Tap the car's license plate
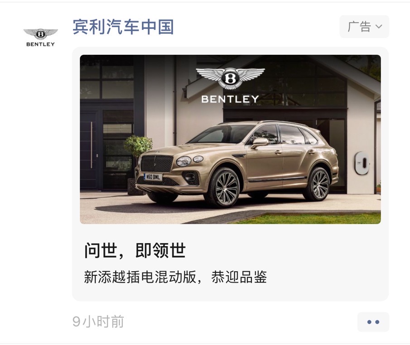Viewport: 410px width, 345px height. click(x=153, y=177)
